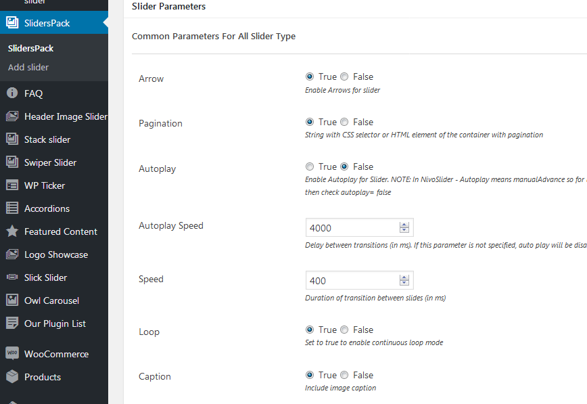Screen dimensions: 587x404
Task: Click the WooCommerce sidebar icon
Action: 12,354
